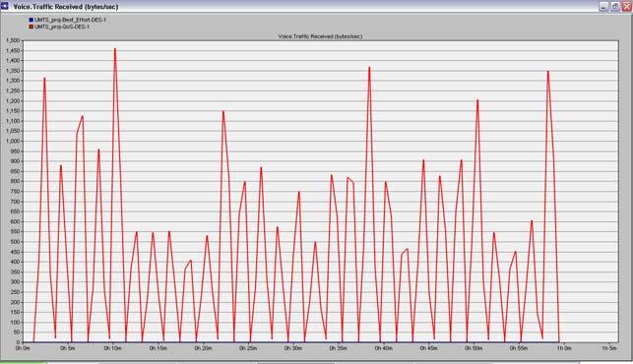The width and height of the screenshot is (633, 364).
Task: Click the 0h 45m time label
Action: (x=428, y=348)
